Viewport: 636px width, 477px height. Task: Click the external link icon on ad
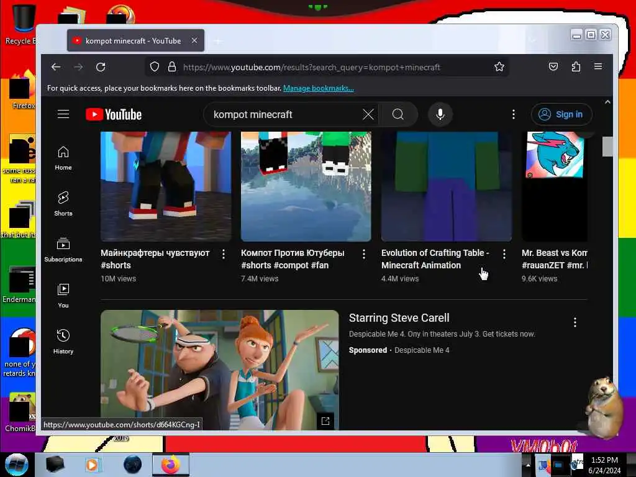click(325, 421)
